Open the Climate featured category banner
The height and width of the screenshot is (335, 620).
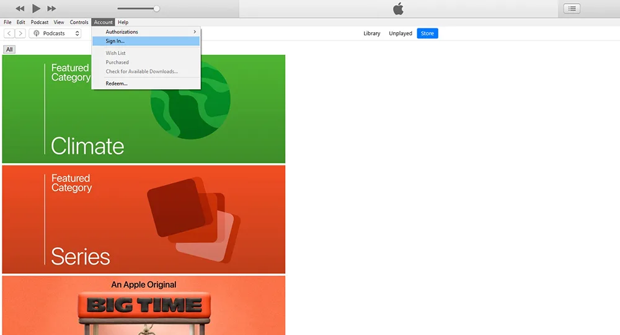pos(144,109)
